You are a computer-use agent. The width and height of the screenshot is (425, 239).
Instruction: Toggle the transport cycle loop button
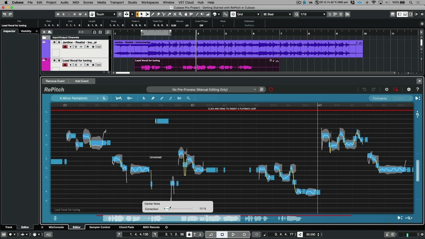click(211, 234)
